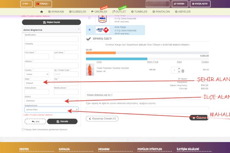230x153 pixels.
Task: Click the MNG Kargo logo
Action: click(x=103, y=19)
